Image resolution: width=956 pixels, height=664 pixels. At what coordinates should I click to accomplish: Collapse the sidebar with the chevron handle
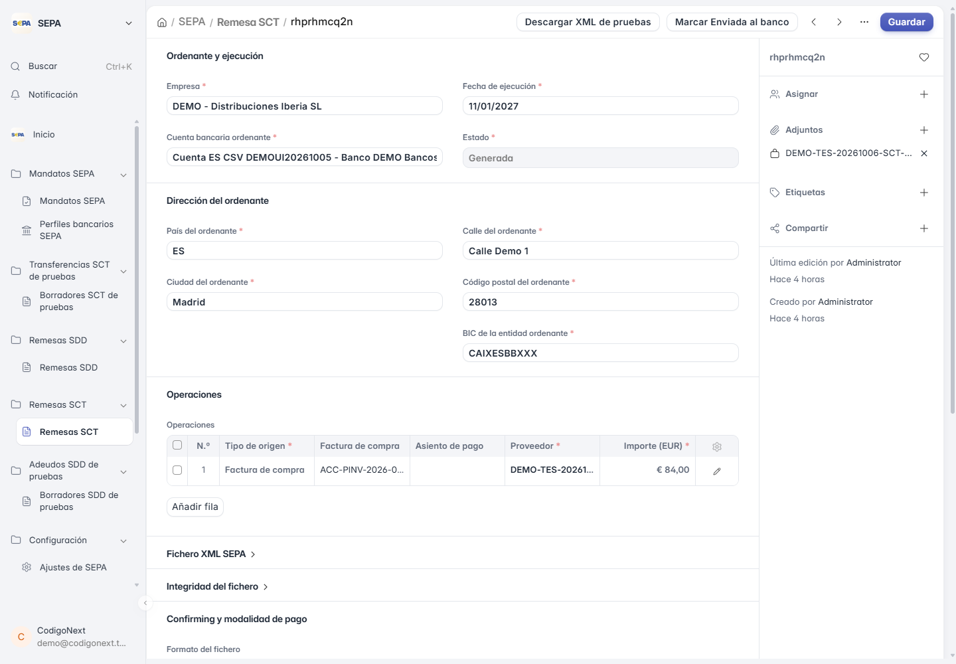(x=145, y=603)
